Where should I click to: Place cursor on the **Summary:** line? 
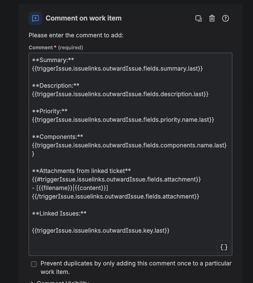[53, 60]
